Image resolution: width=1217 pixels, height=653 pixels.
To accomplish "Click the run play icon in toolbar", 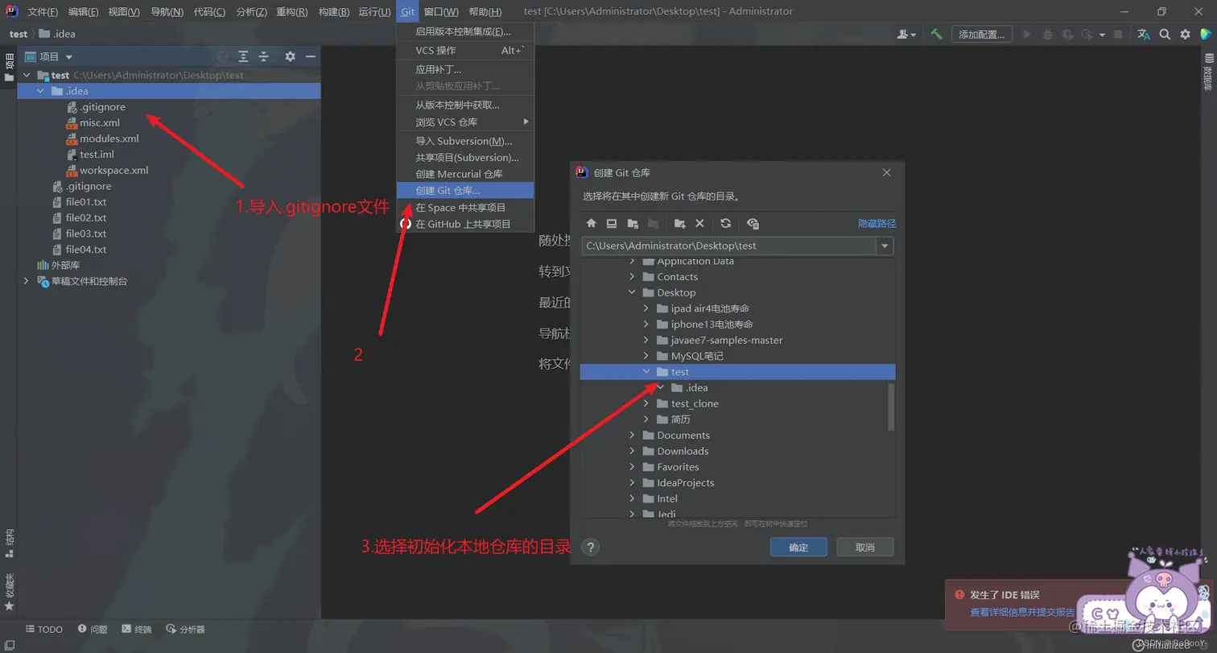I will [1026, 34].
